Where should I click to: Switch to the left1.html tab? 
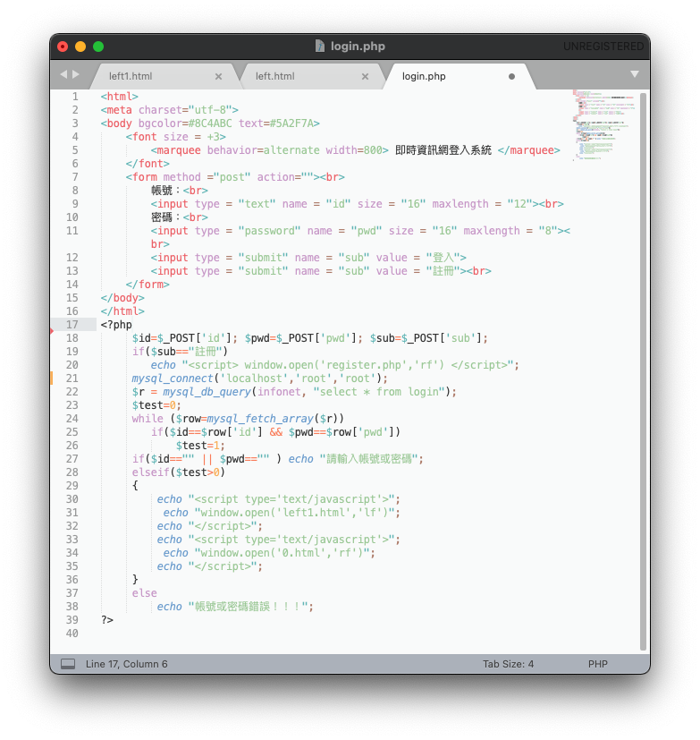[131, 76]
